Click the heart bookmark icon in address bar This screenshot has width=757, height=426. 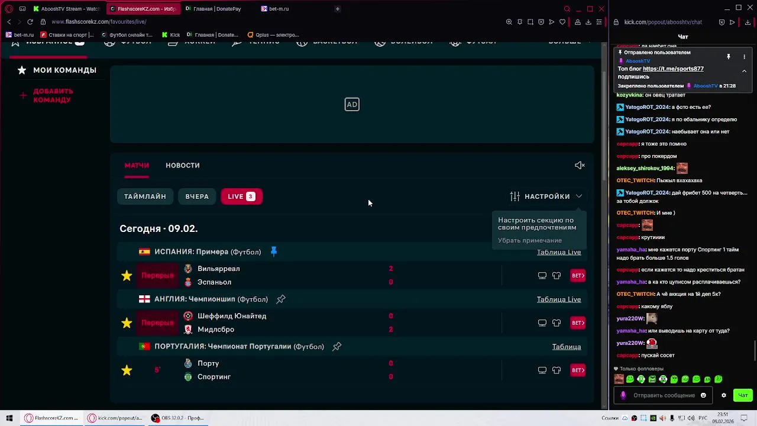tap(562, 22)
